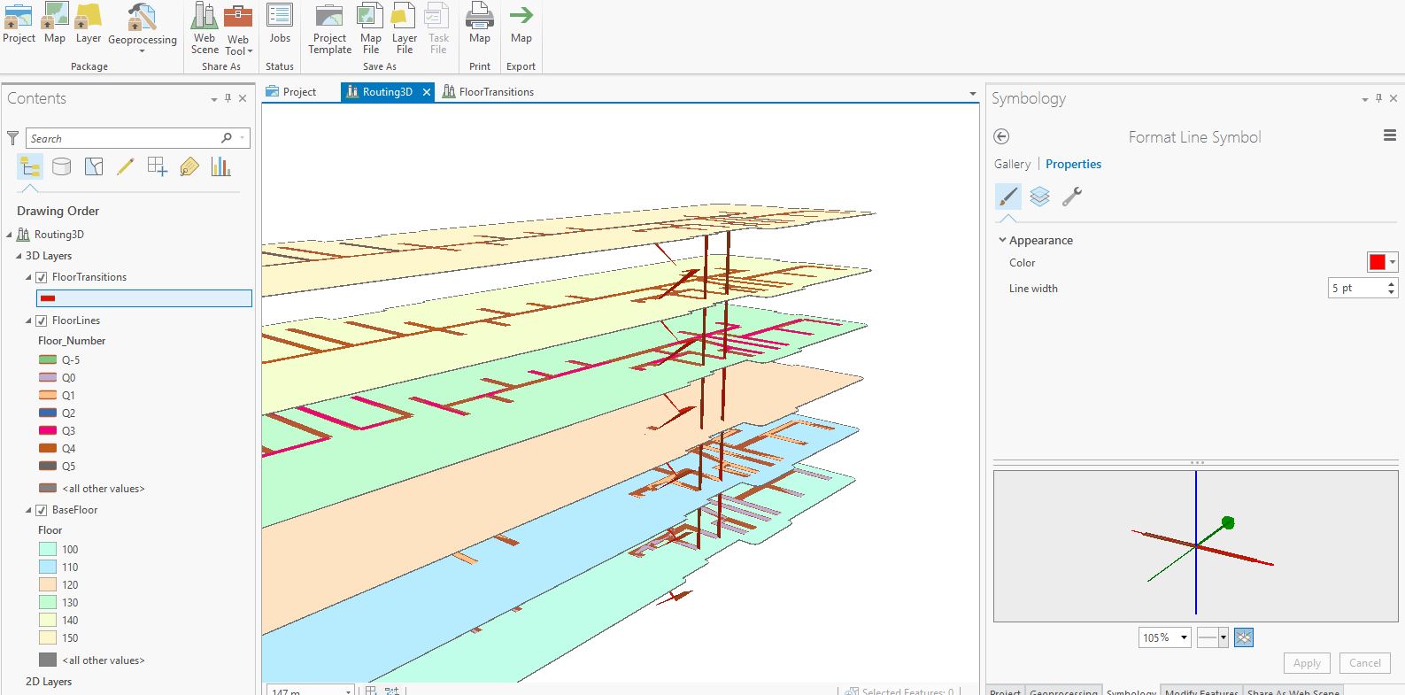Open the Structure wrench icon
The height and width of the screenshot is (695, 1405).
point(1071,197)
